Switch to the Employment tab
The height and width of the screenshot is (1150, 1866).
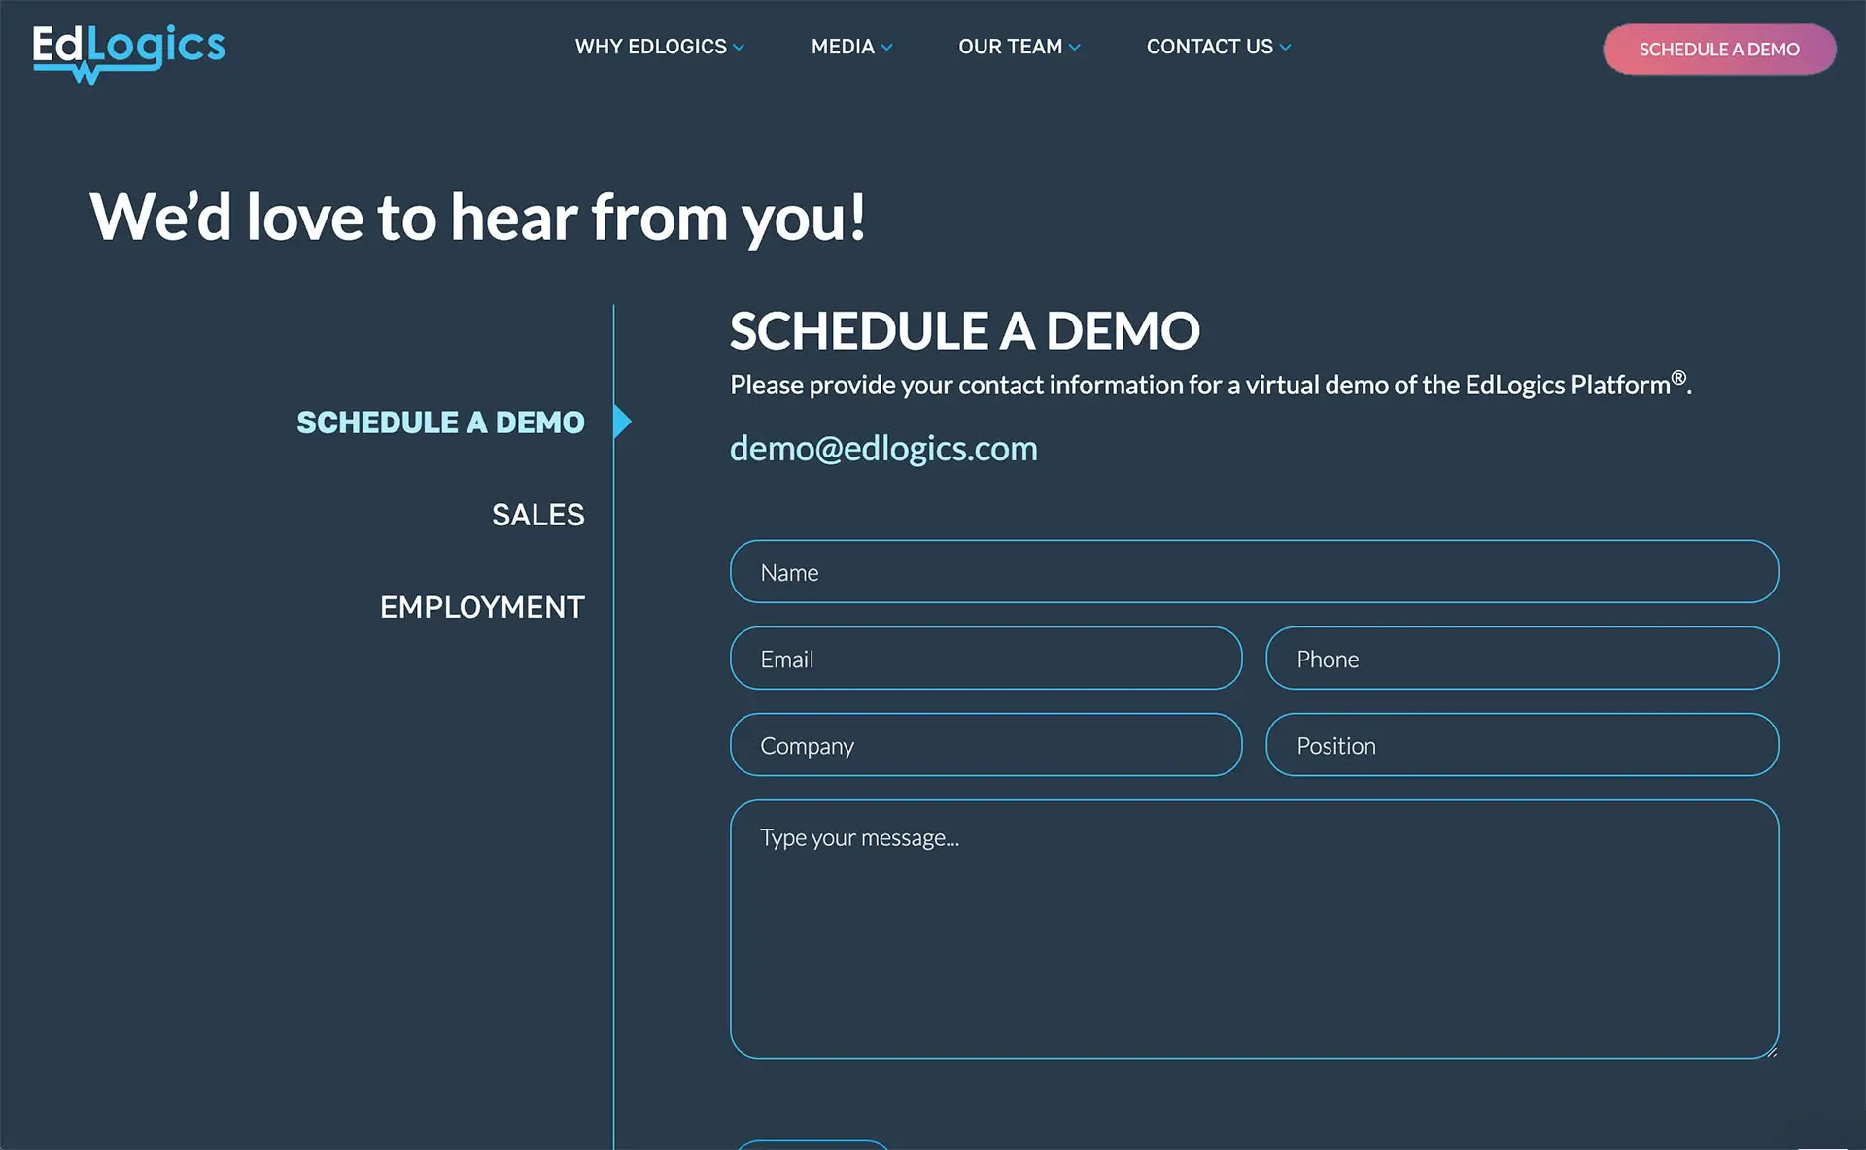pos(482,607)
